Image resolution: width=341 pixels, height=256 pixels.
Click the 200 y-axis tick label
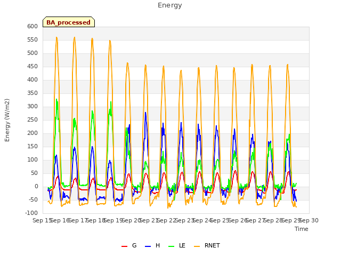pyautogui.click(x=33, y=133)
